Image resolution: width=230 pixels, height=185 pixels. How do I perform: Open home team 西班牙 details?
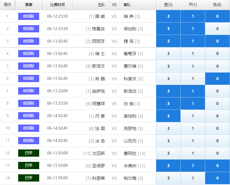click(99, 41)
